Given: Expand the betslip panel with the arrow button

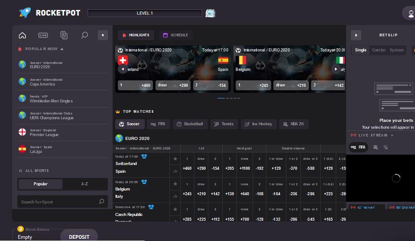Looking at the screenshot, I should (x=356, y=35).
